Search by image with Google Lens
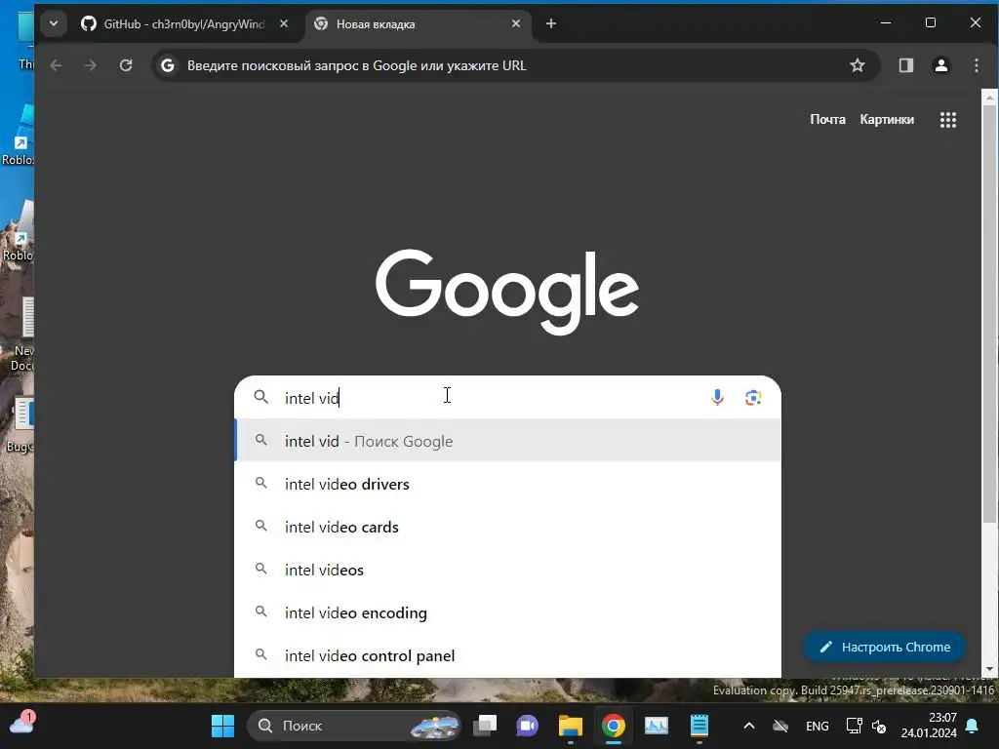 pos(753,398)
